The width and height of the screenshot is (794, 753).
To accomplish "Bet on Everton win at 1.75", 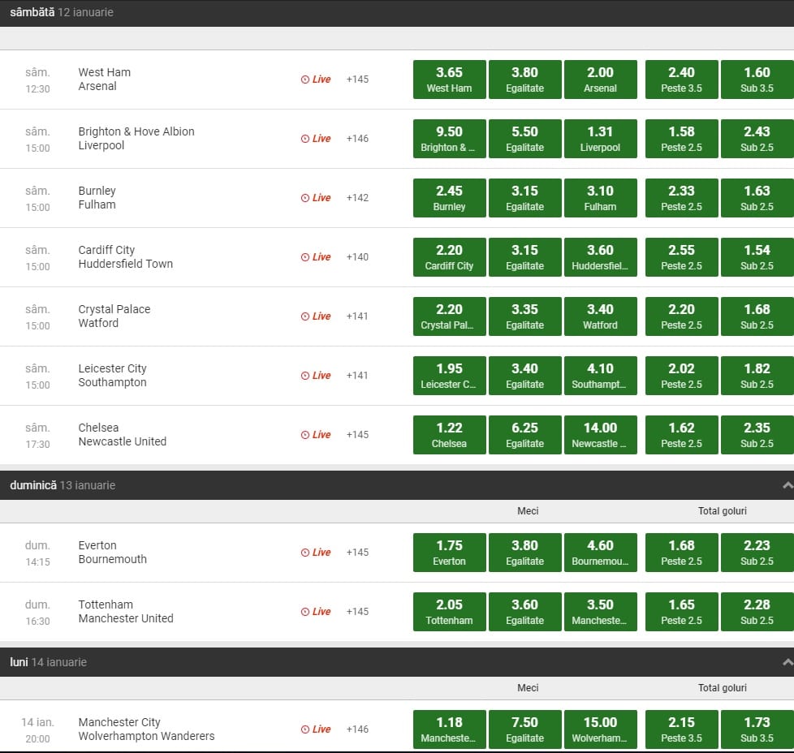I will coord(449,553).
